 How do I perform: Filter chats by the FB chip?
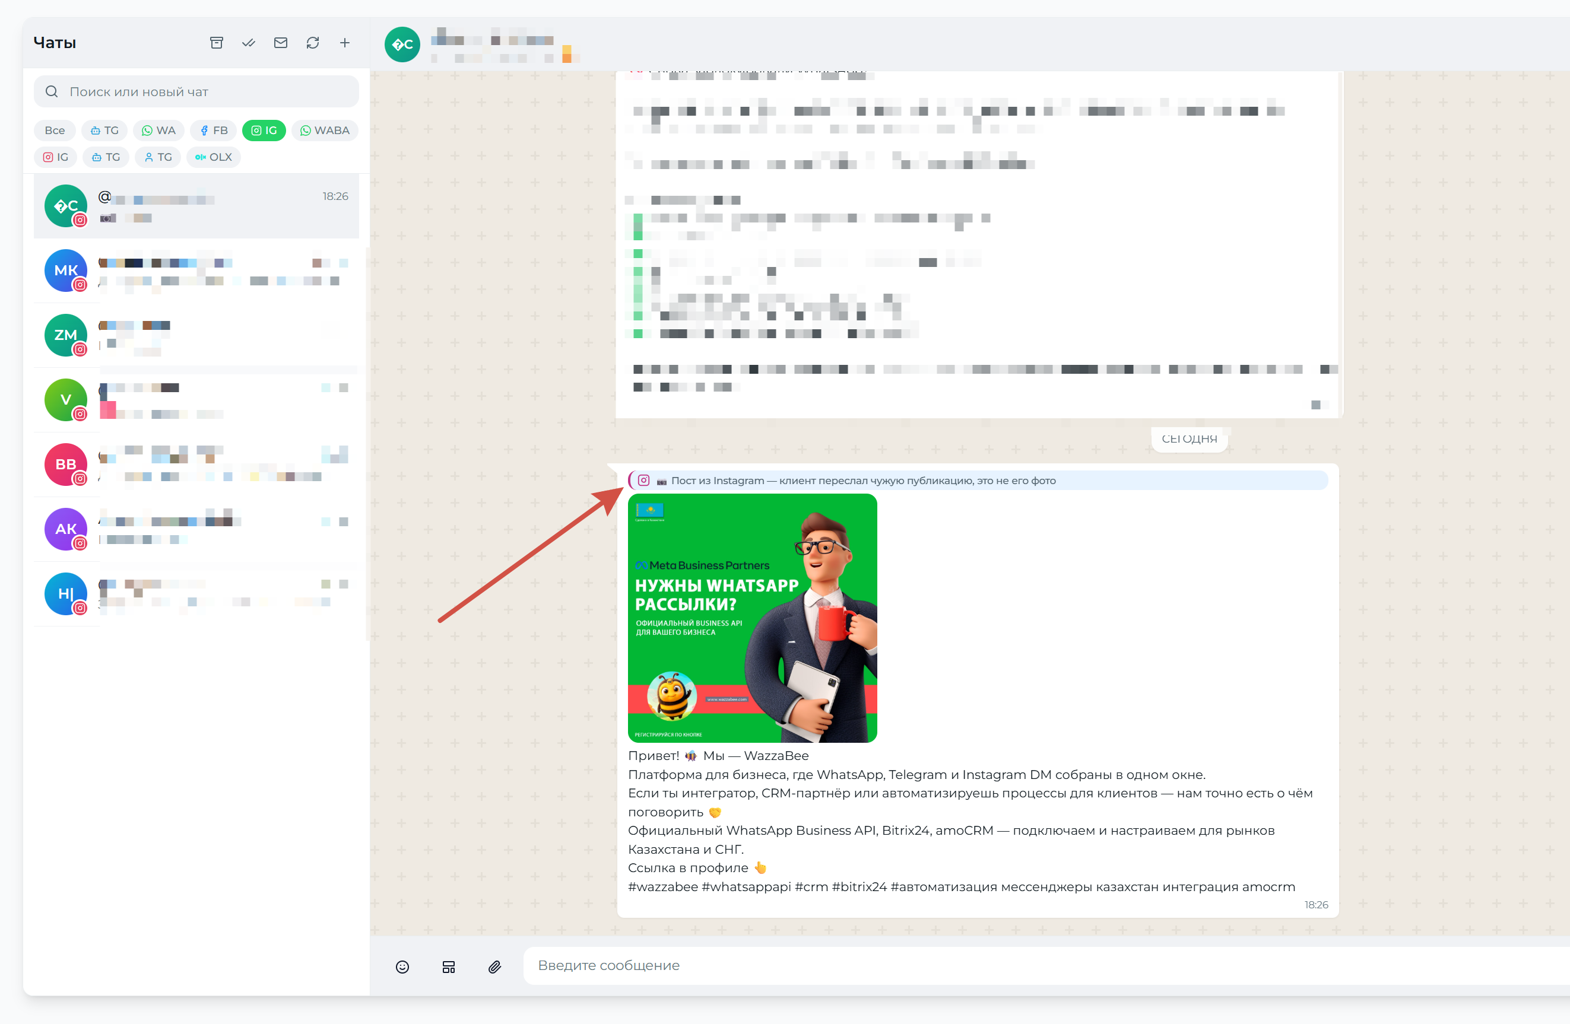point(214,131)
